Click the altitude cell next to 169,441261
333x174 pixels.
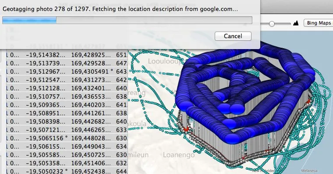[x=121, y=113]
